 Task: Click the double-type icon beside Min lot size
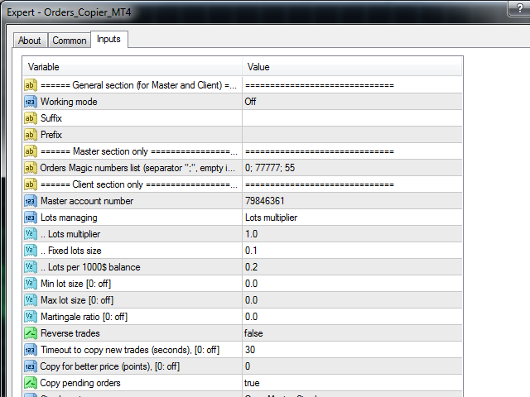(x=31, y=284)
